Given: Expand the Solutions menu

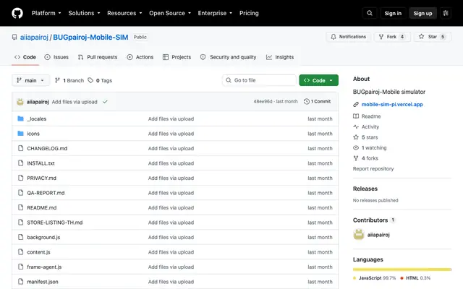Looking at the screenshot, I should point(84,13).
